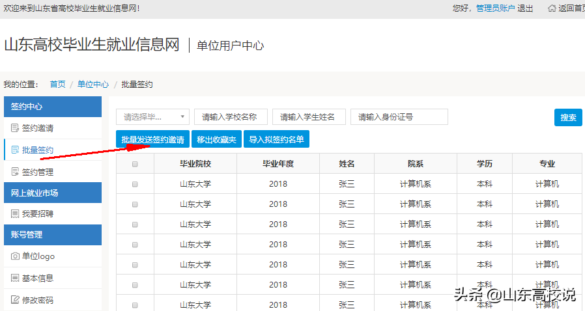Click 退出 to log out

click(525, 8)
